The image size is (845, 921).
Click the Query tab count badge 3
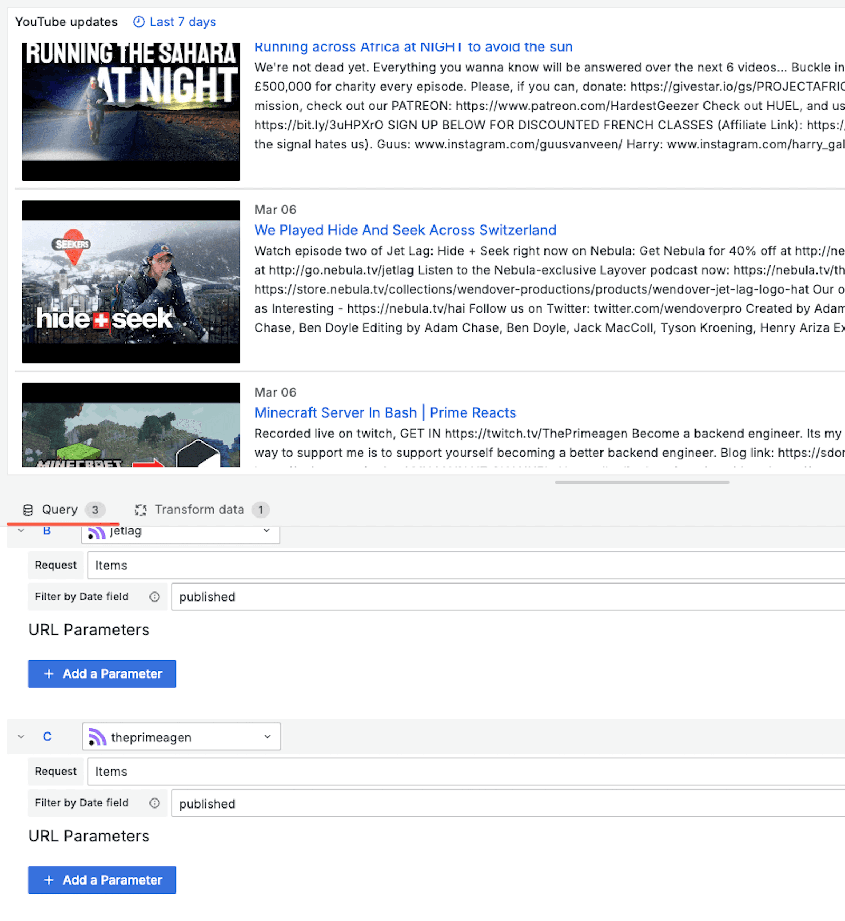click(95, 510)
